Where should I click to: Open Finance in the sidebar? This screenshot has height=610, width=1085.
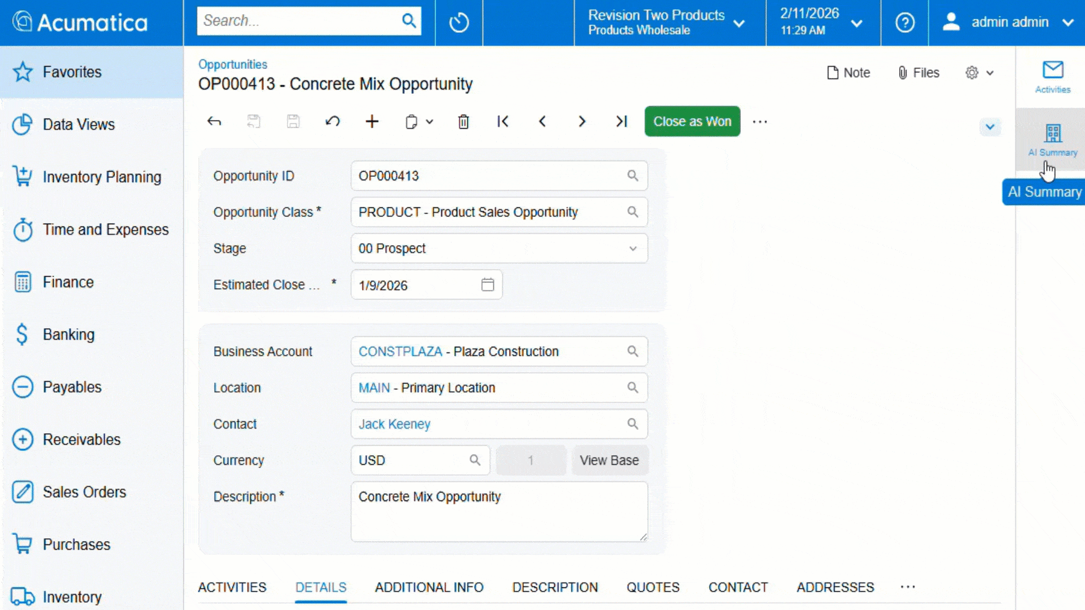[92, 282]
